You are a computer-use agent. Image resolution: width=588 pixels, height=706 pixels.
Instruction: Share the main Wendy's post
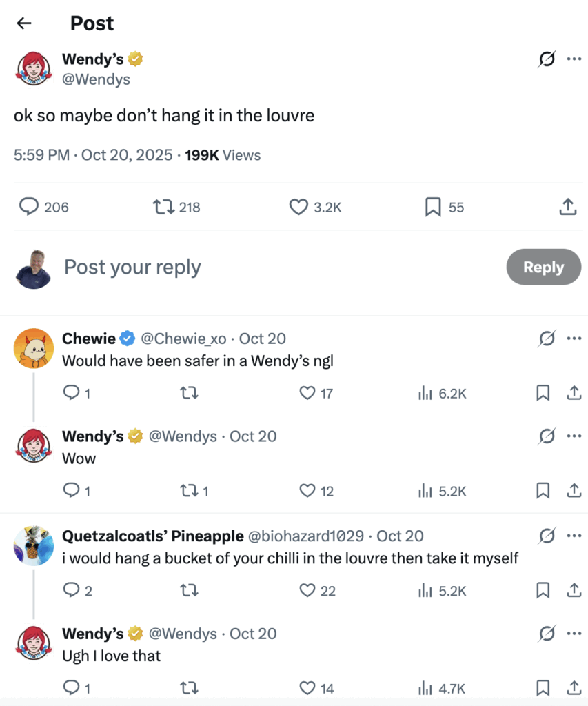[567, 207]
